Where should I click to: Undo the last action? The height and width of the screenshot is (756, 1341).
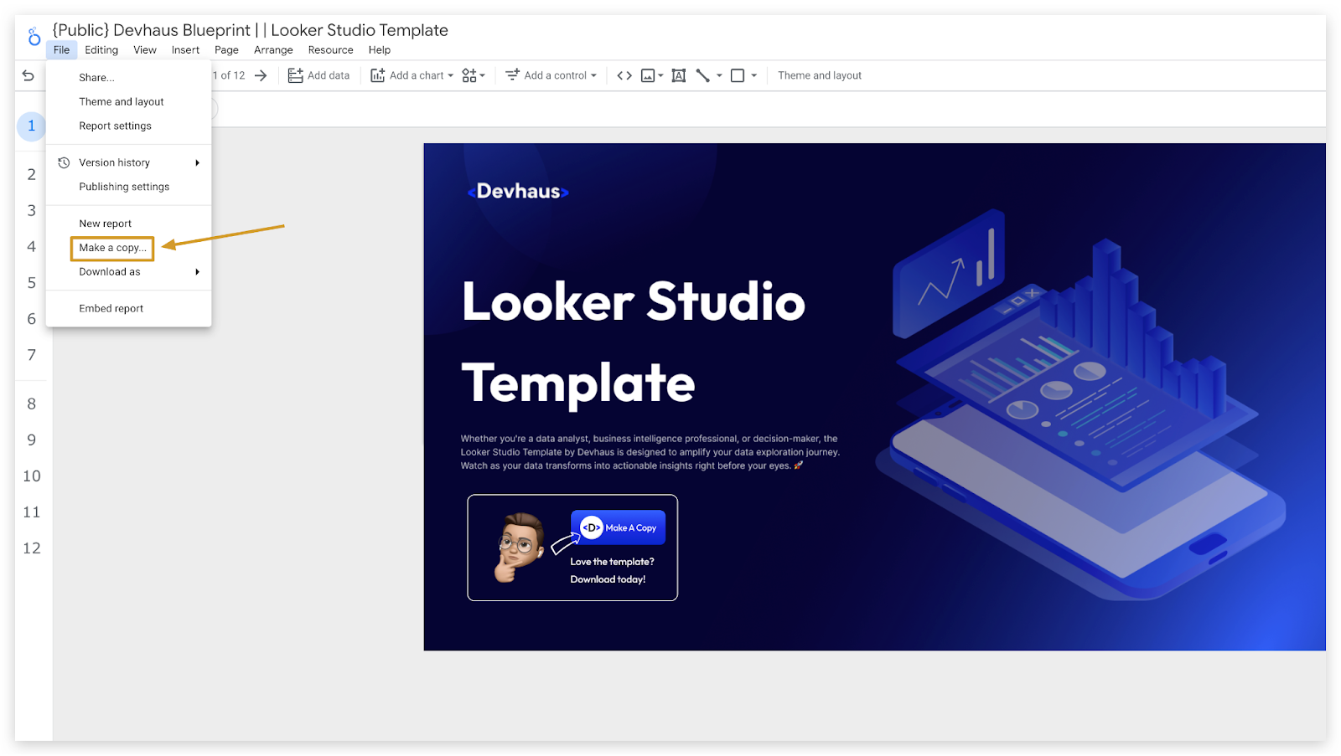[x=28, y=75]
